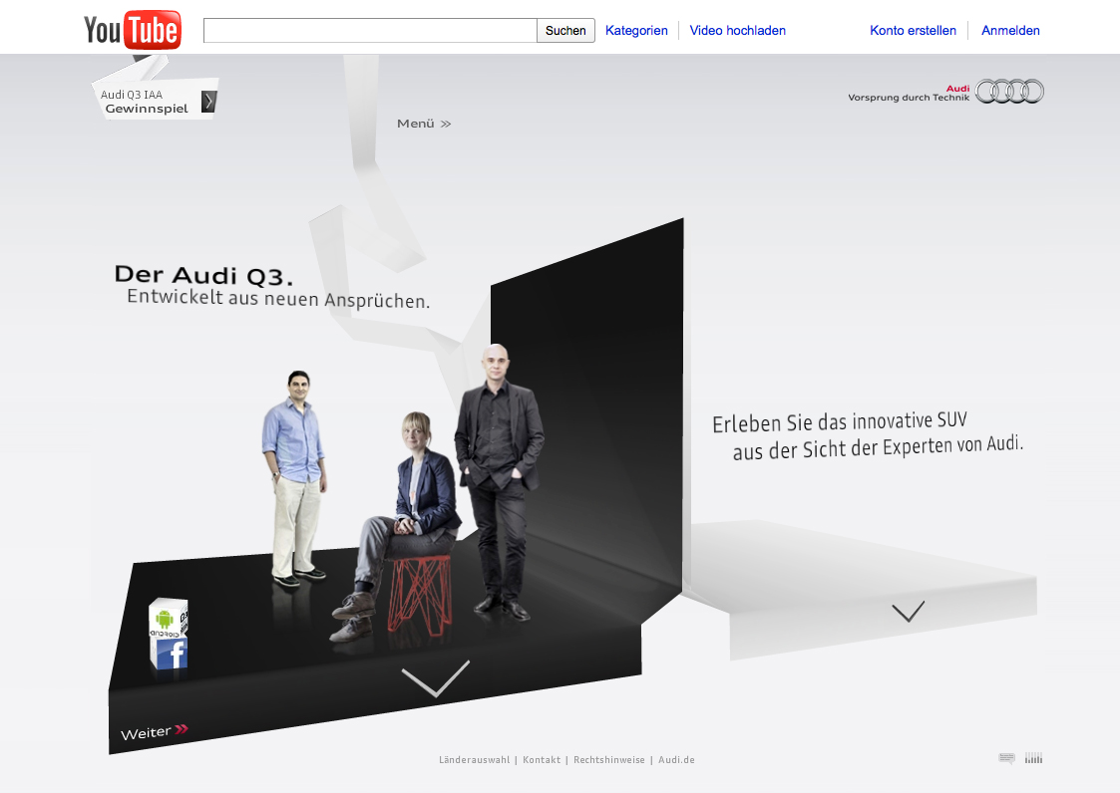Screen dimensions: 1120x793
Task: Click the Gewinnspiel arrow icon
Action: 208,102
